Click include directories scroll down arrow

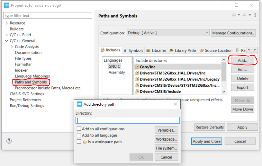pos(224,92)
